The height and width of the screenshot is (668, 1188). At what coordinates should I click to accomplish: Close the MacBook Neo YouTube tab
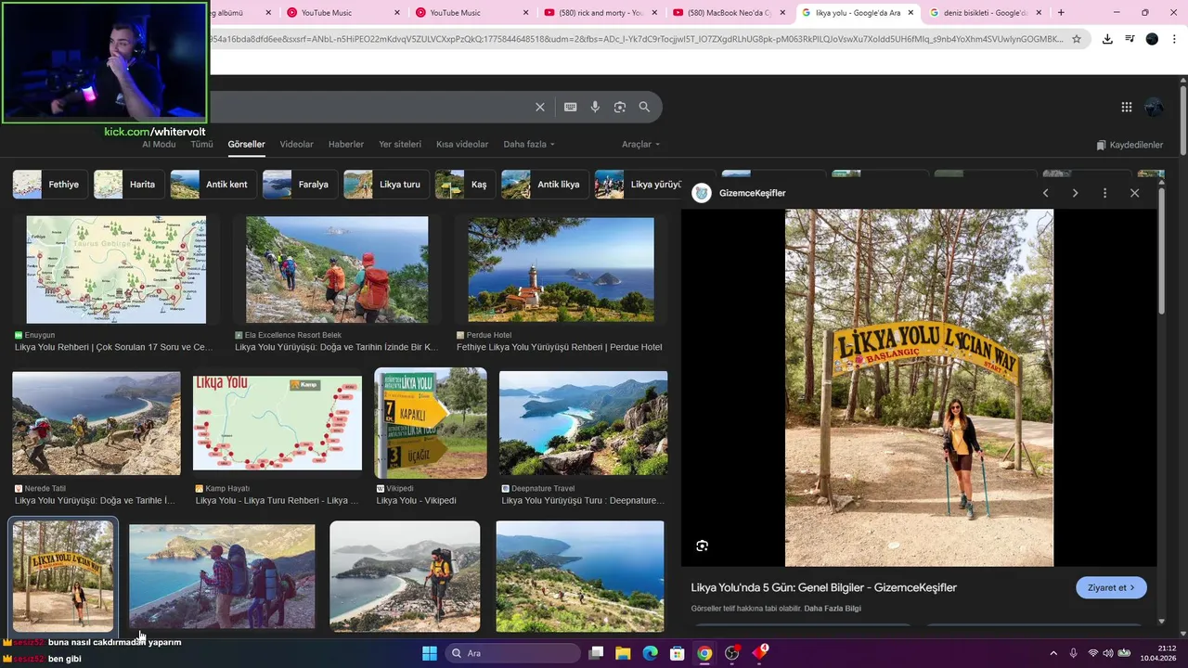781,13
